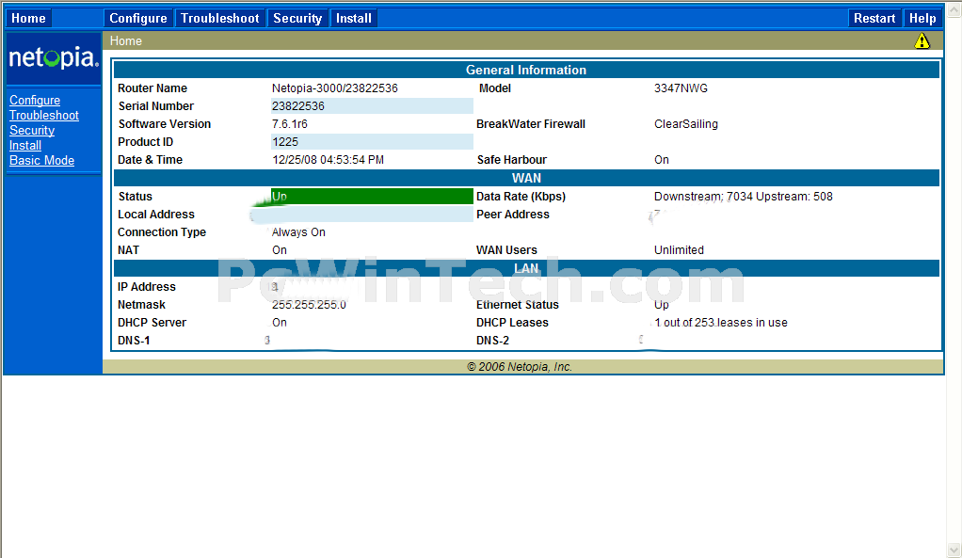Click the 'Always On' connection type value

[x=298, y=232]
